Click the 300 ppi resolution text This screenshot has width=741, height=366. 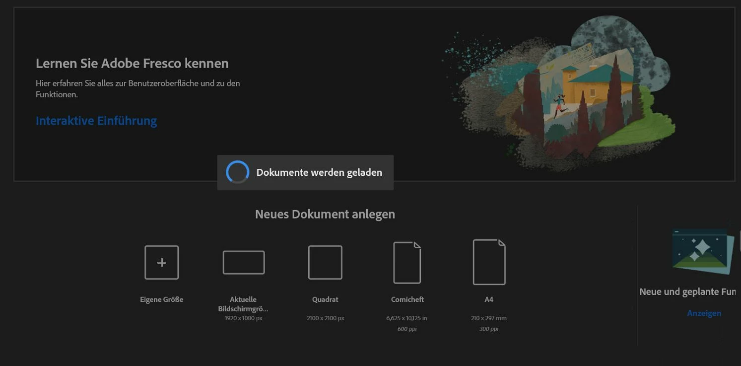pyautogui.click(x=489, y=329)
